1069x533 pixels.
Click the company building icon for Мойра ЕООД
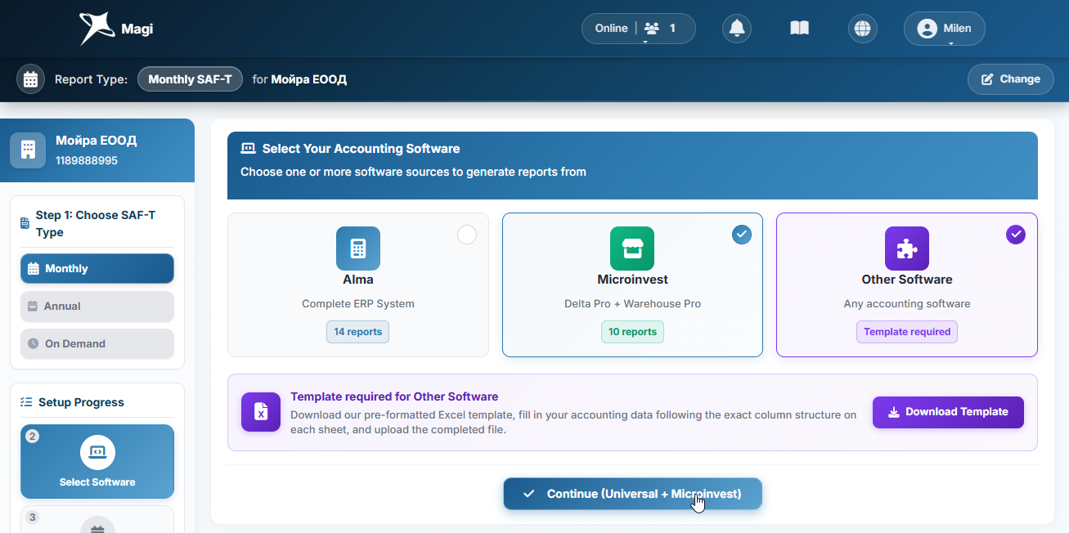[28, 150]
